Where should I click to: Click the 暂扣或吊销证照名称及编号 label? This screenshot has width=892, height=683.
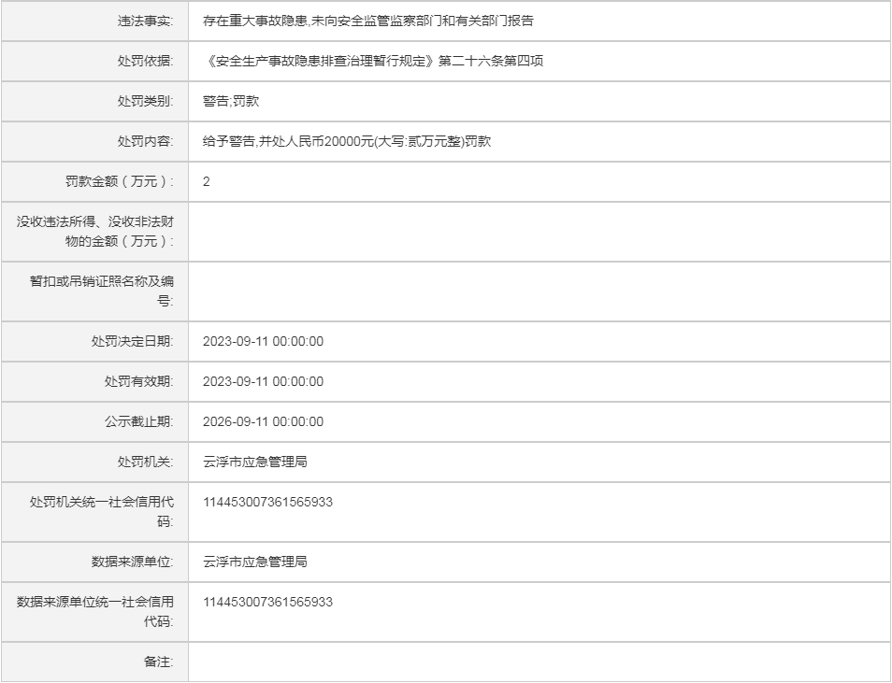click(101, 291)
